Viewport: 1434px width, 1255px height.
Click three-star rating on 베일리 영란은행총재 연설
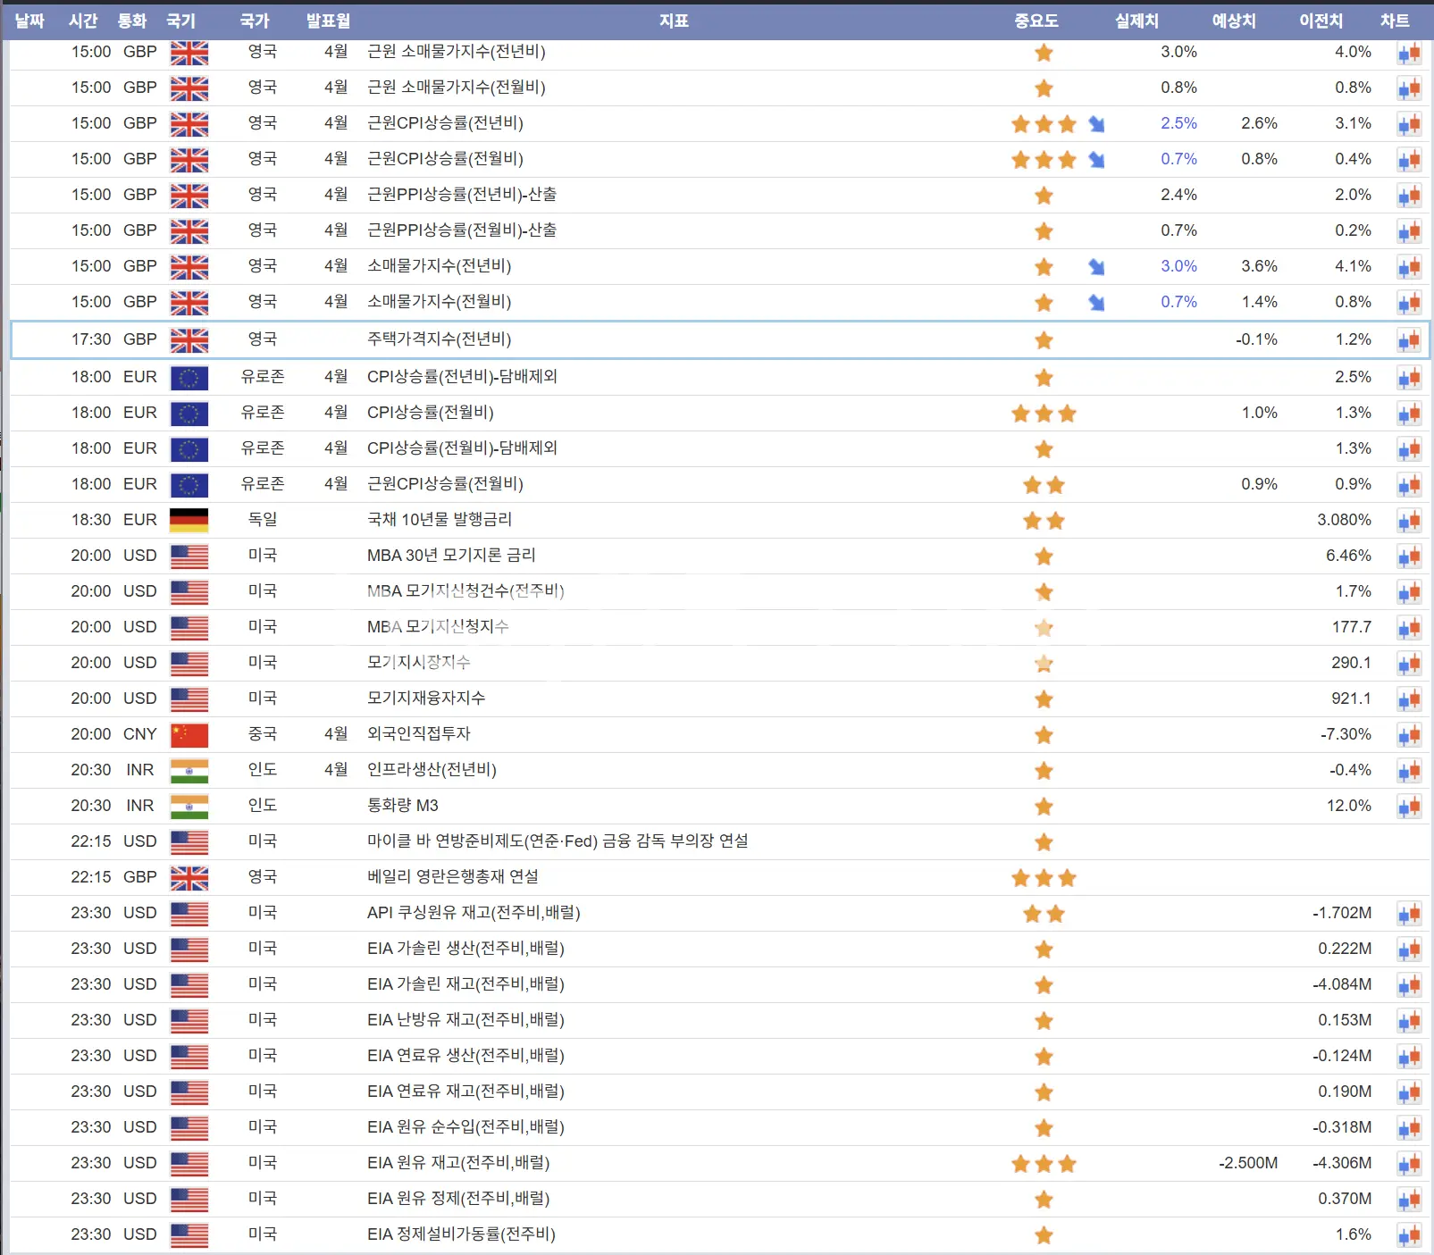click(1044, 878)
